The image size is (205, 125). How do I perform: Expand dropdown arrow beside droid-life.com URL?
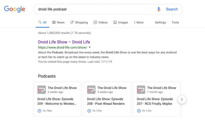[90, 47]
